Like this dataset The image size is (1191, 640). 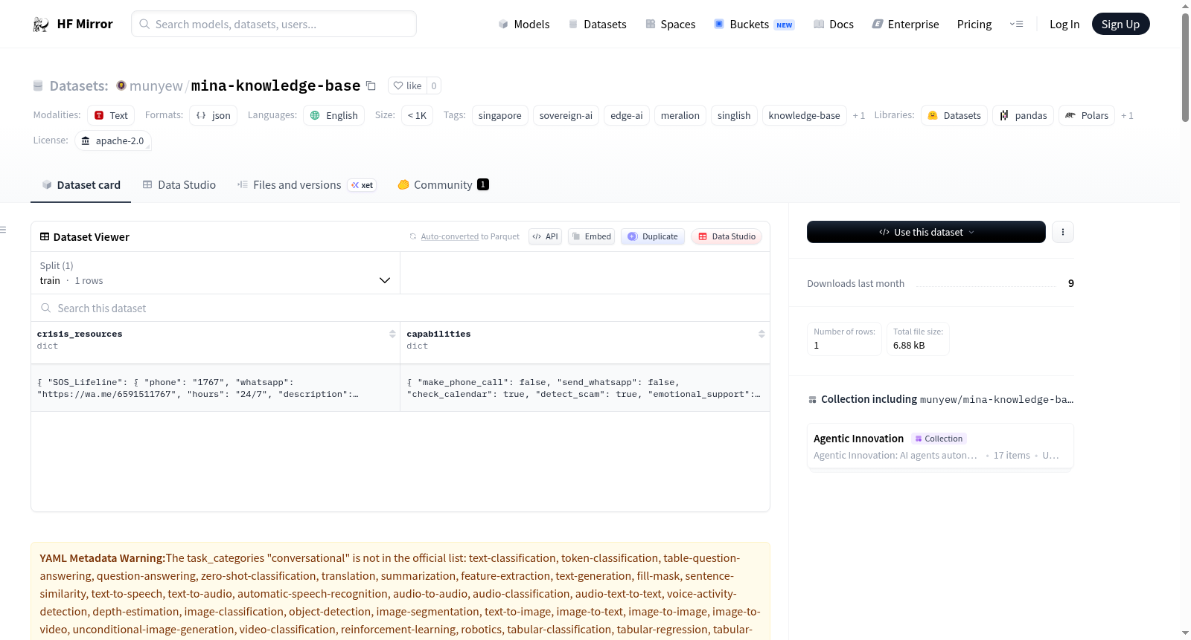tap(407, 85)
